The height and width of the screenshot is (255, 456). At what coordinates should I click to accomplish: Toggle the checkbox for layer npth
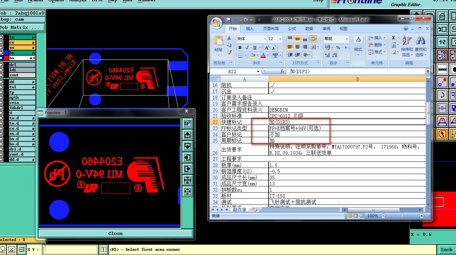click(2, 97)
